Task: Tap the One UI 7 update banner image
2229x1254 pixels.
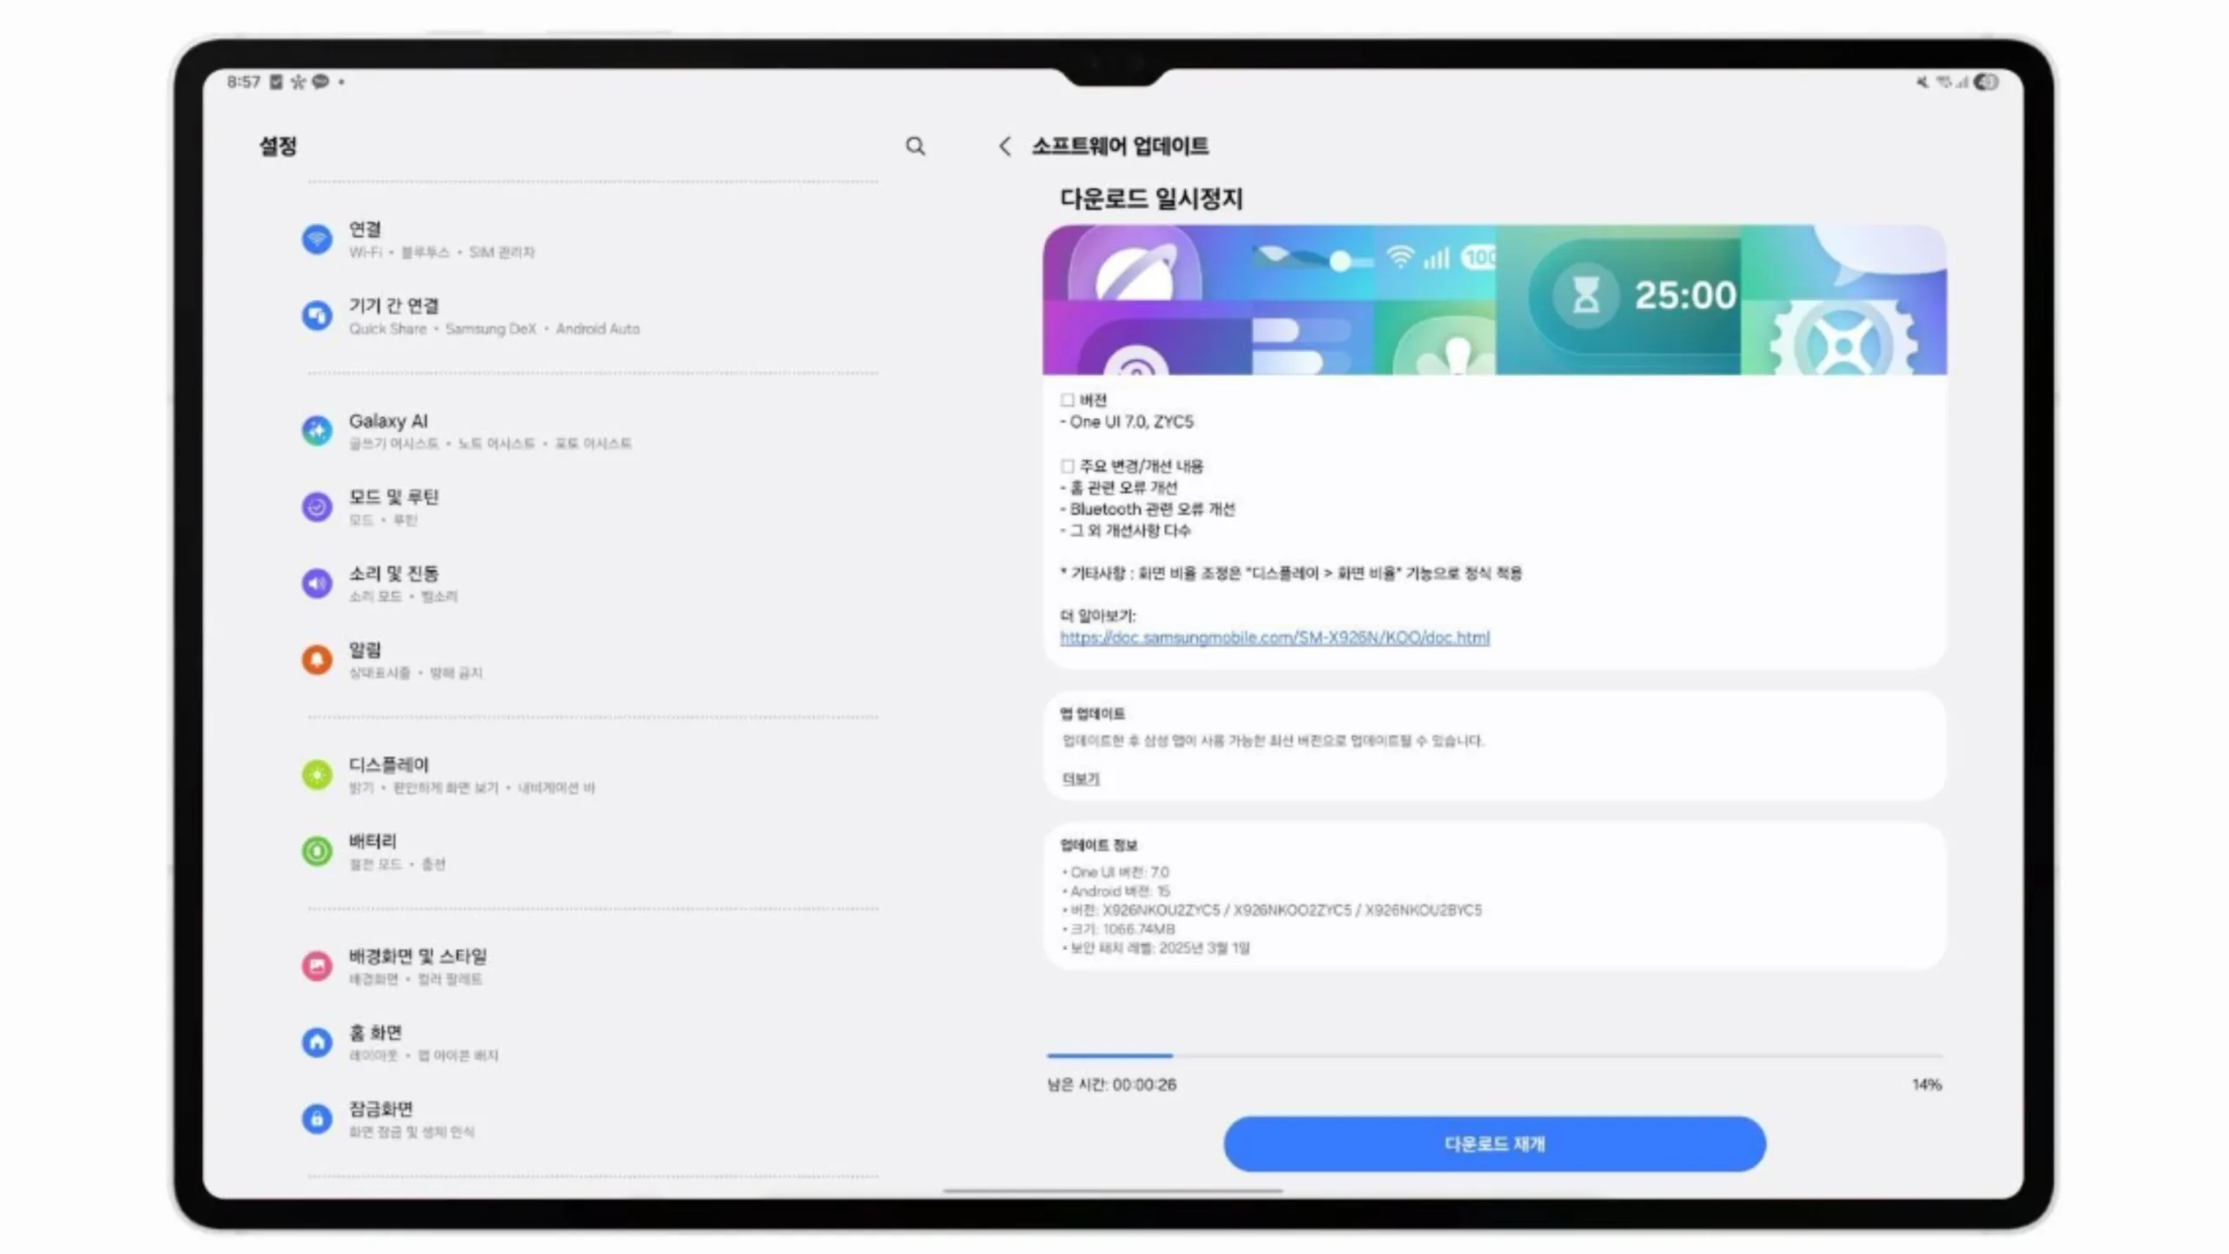Action: pos(1494,300)
